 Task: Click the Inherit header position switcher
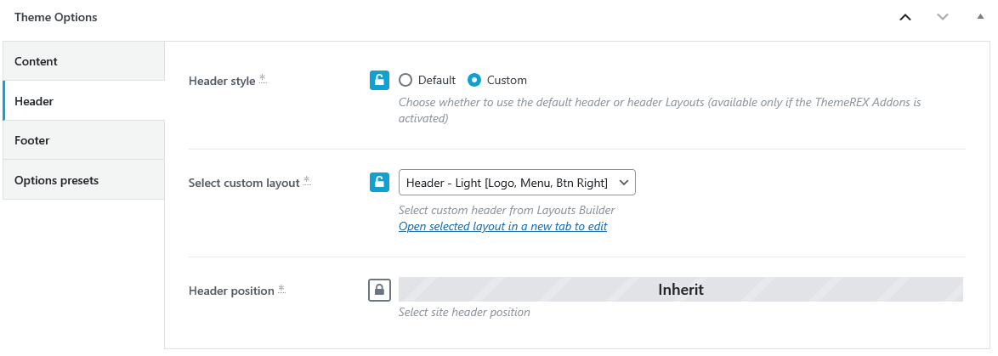(x=680, y=289)
